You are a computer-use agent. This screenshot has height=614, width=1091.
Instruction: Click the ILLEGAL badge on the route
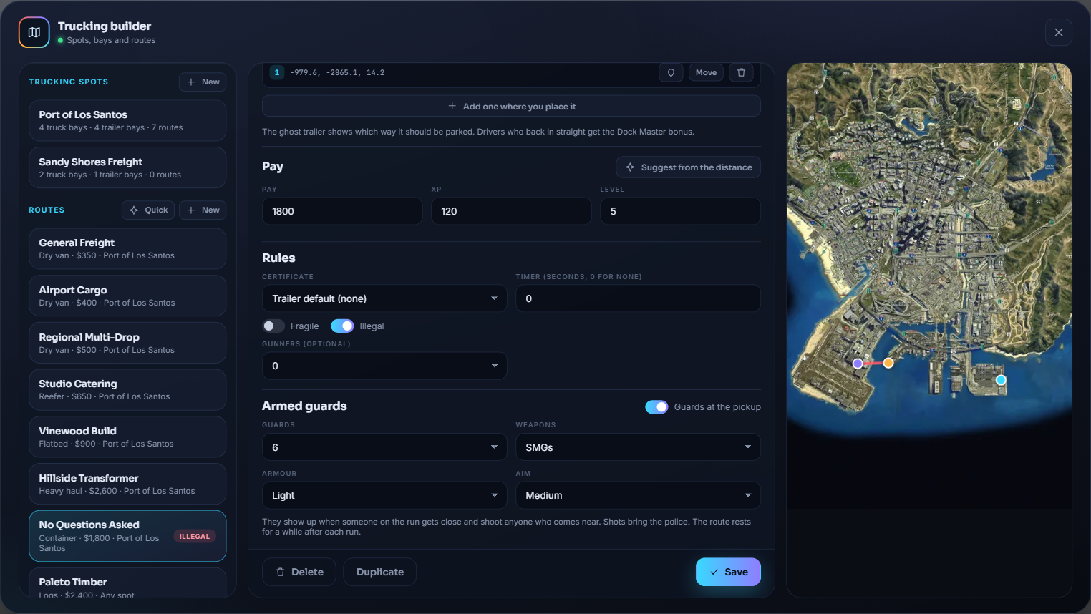(195, 537)
